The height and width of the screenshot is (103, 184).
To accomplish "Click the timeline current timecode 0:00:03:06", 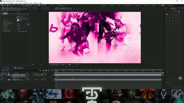I will [5, 70].
